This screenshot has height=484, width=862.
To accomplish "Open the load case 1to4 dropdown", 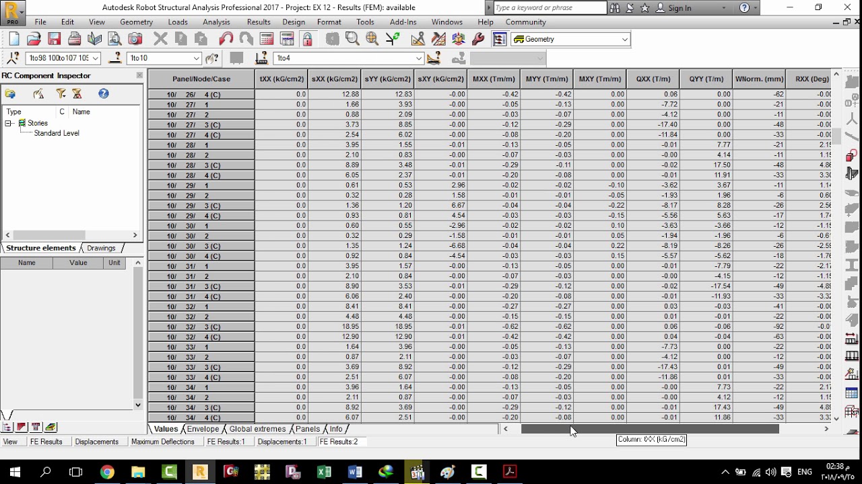I will point(418,58).
